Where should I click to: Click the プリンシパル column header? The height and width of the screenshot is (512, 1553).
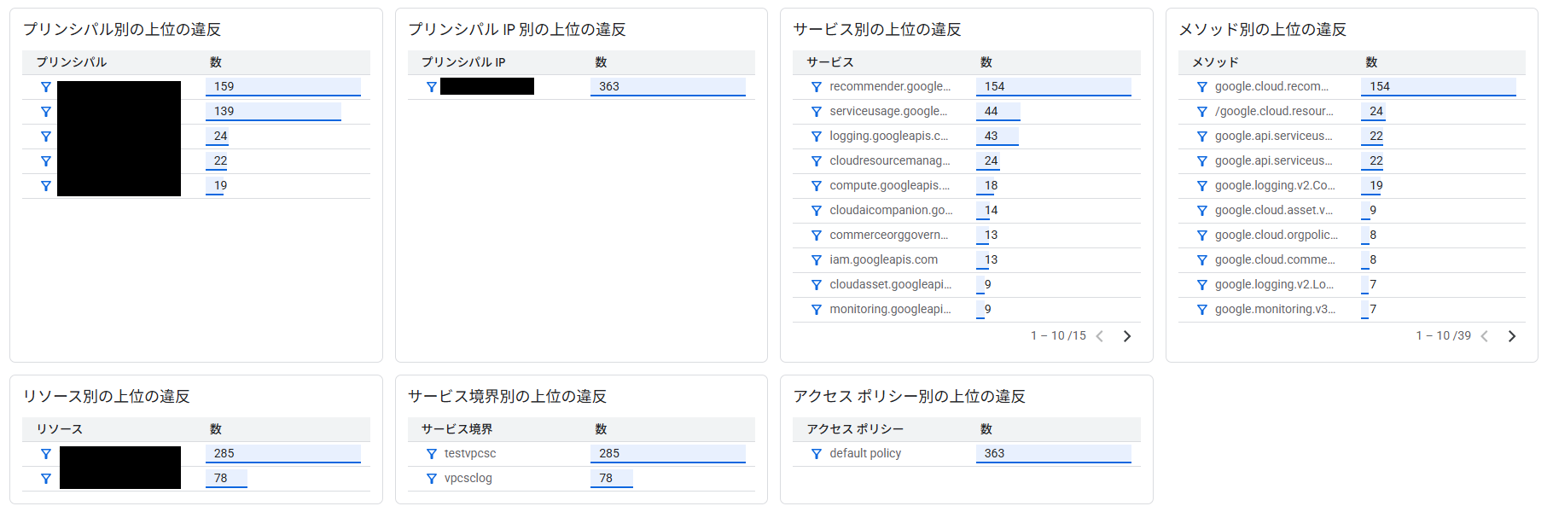click(x=72, y=62)
